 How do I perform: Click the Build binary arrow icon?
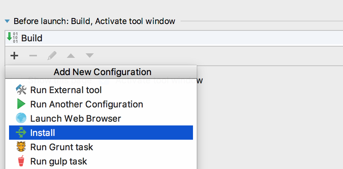click(x=12, y=38)
